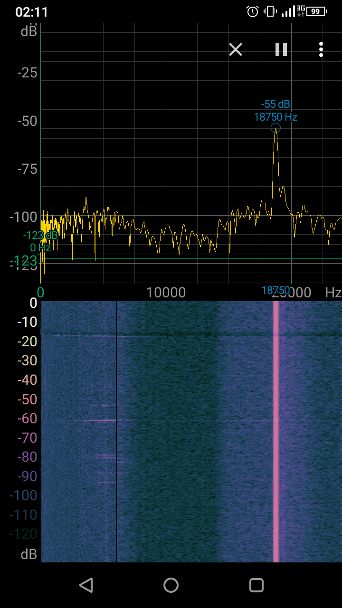
Task: Tap the -60 spectrogram color scale label
Action: point(27,418)
